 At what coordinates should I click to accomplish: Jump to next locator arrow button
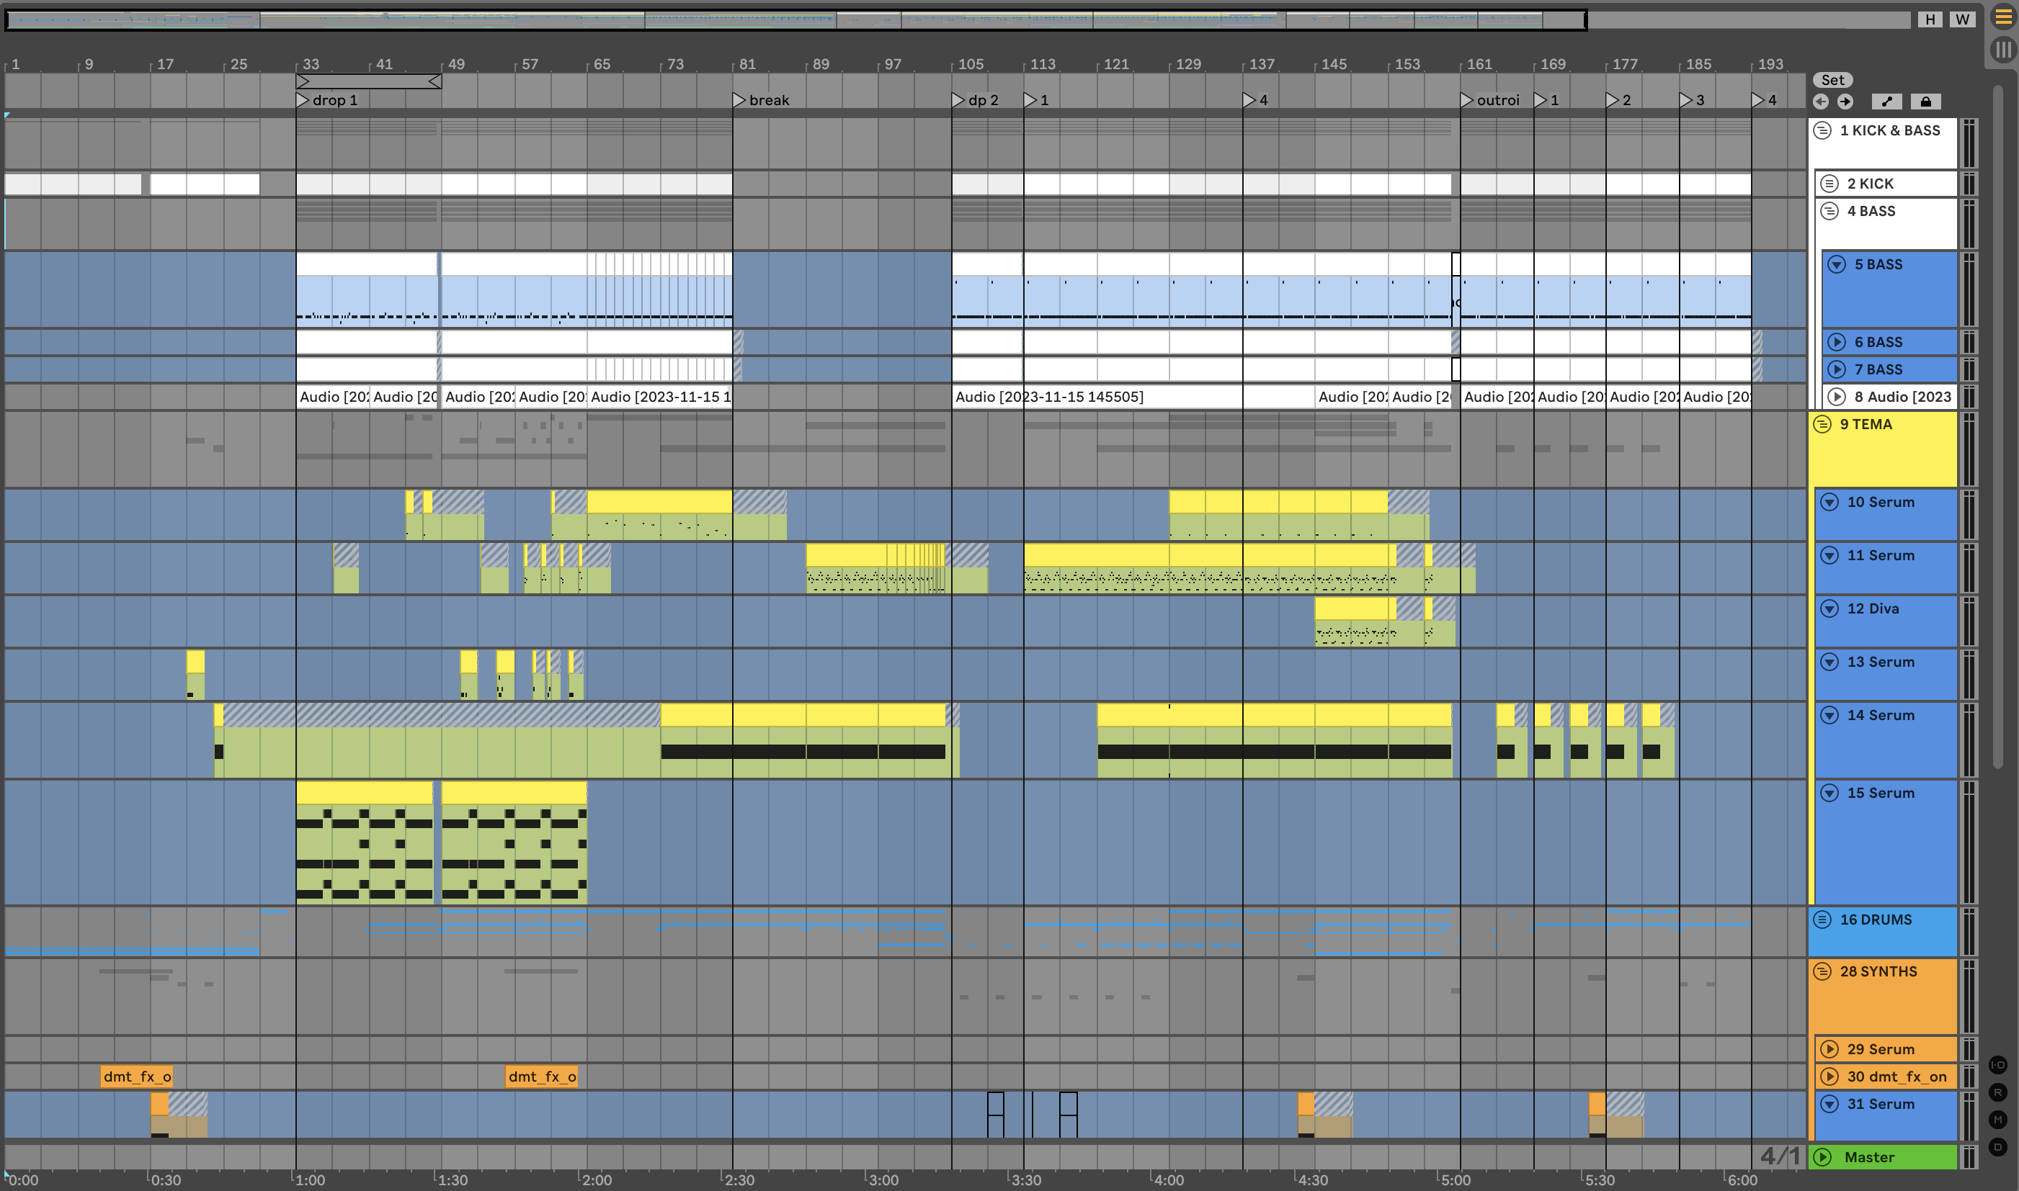pos(1845,101)
